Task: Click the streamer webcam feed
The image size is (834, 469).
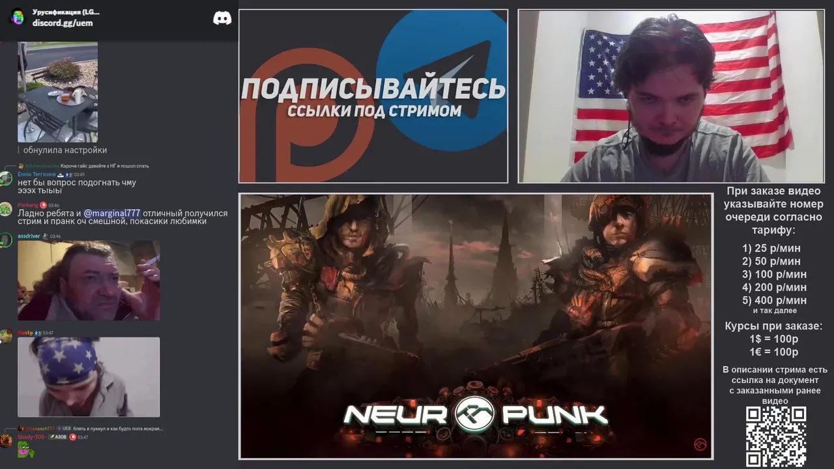Action: point(671,96)
